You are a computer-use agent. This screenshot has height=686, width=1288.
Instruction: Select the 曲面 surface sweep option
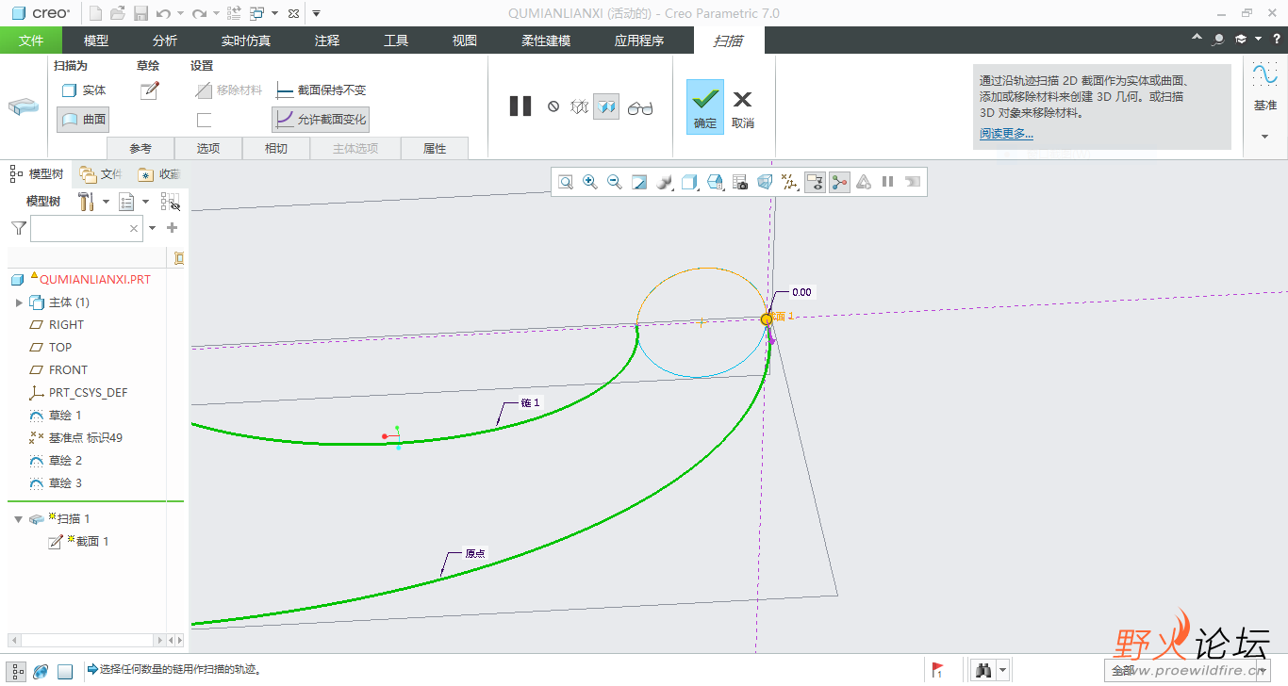(83, 120)
